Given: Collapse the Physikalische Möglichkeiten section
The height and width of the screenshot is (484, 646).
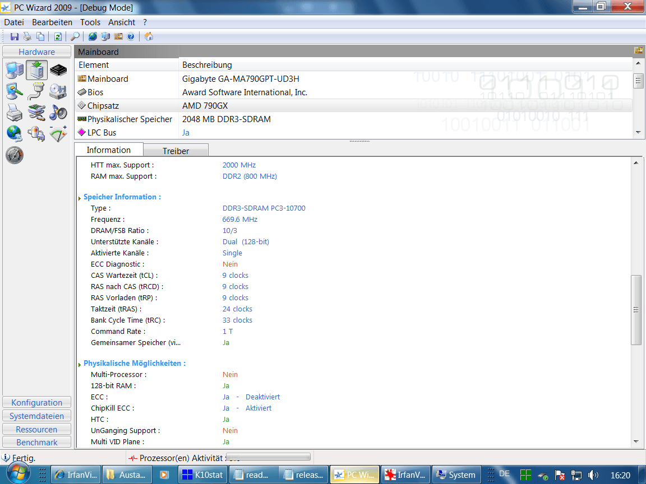Looking at the screenshot, I should click(x=80, y=365).
